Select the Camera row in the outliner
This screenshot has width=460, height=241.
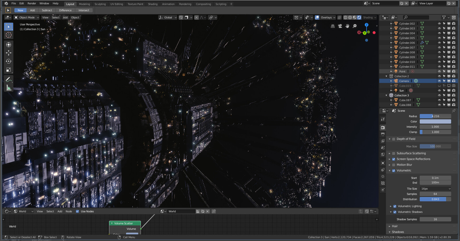click(x=418, y=81)
